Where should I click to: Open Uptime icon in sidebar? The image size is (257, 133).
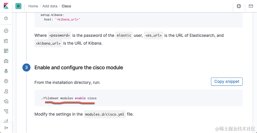tap(6, 121)
